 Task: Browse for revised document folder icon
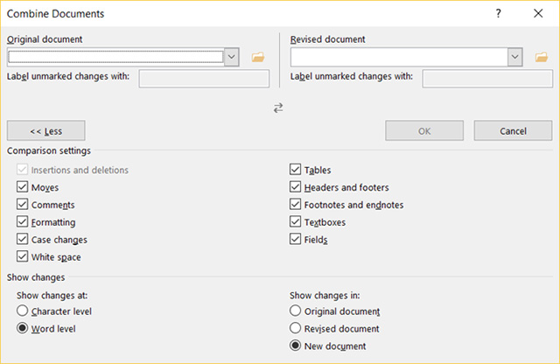pyautogui.click(x=542, y=57)
